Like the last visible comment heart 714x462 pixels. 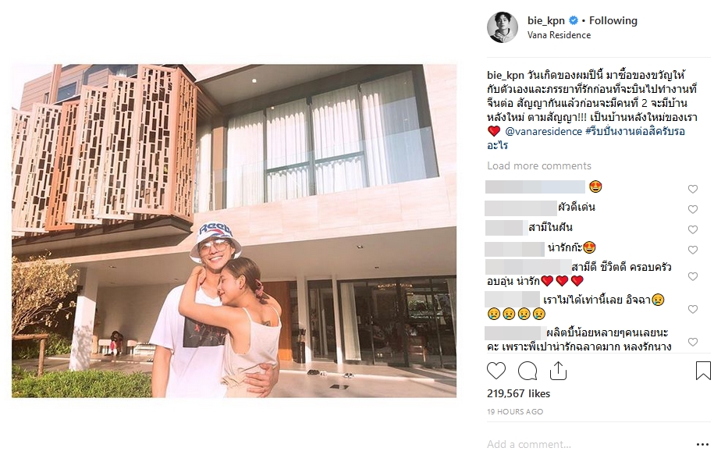[693, 342]
